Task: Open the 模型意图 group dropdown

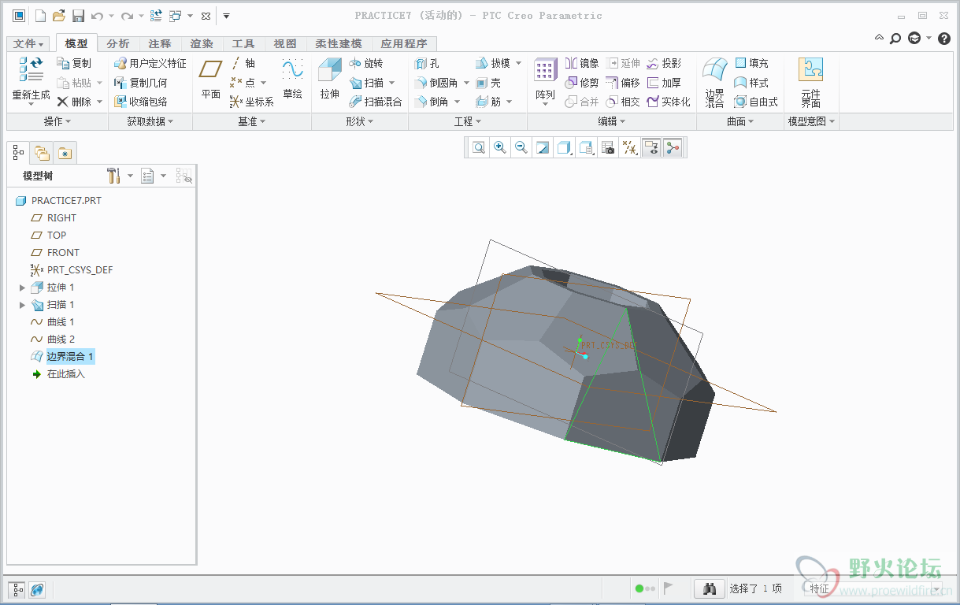Action: (812, 121)
